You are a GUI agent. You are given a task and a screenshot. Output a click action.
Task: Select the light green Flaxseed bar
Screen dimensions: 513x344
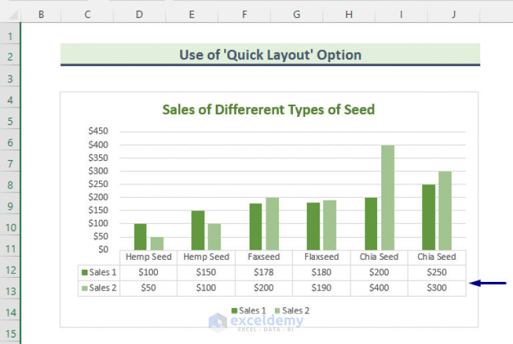click(x=330, y=225)
